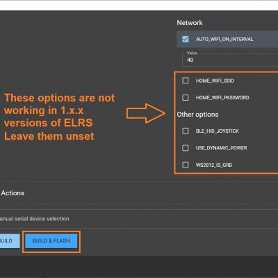Click the HOME_WIFI_PASSWORD label text

point(222,97)
